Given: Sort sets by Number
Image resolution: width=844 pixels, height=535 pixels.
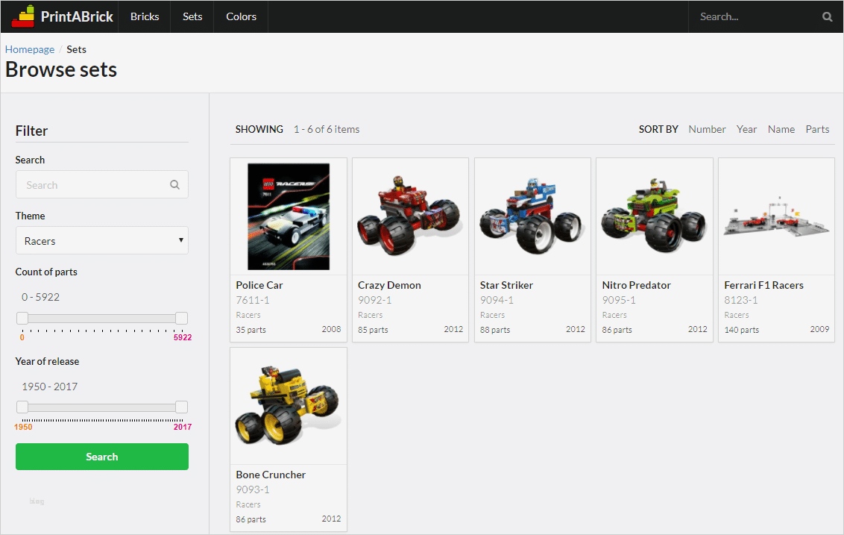Looking at the screenshot, I should tap(707, 129).
